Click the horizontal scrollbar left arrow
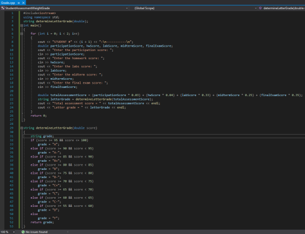 [68, 232]
